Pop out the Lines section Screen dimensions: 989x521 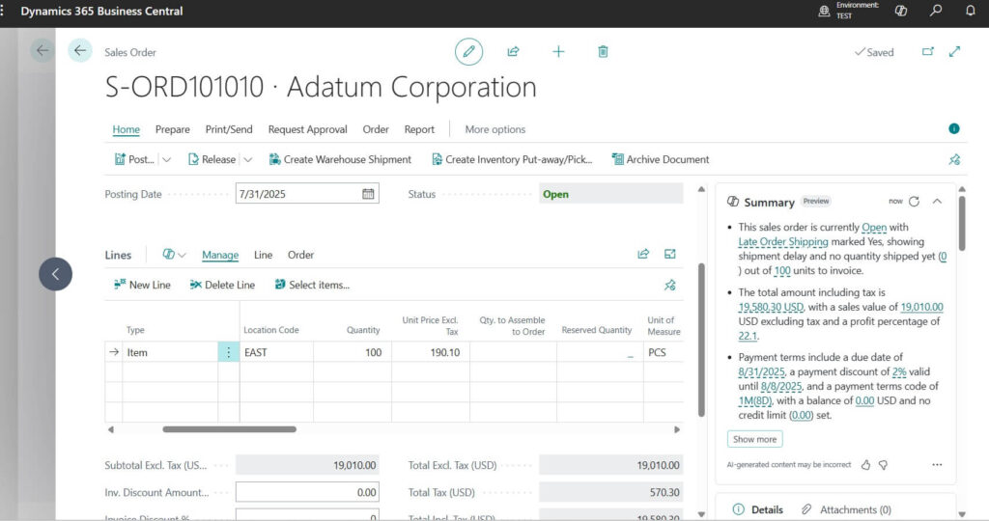[670, 254]
